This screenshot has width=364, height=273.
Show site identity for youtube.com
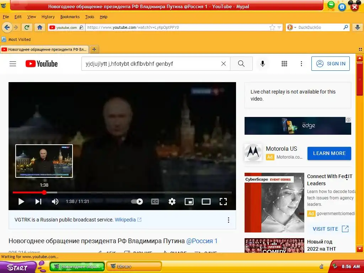[66, 27]
